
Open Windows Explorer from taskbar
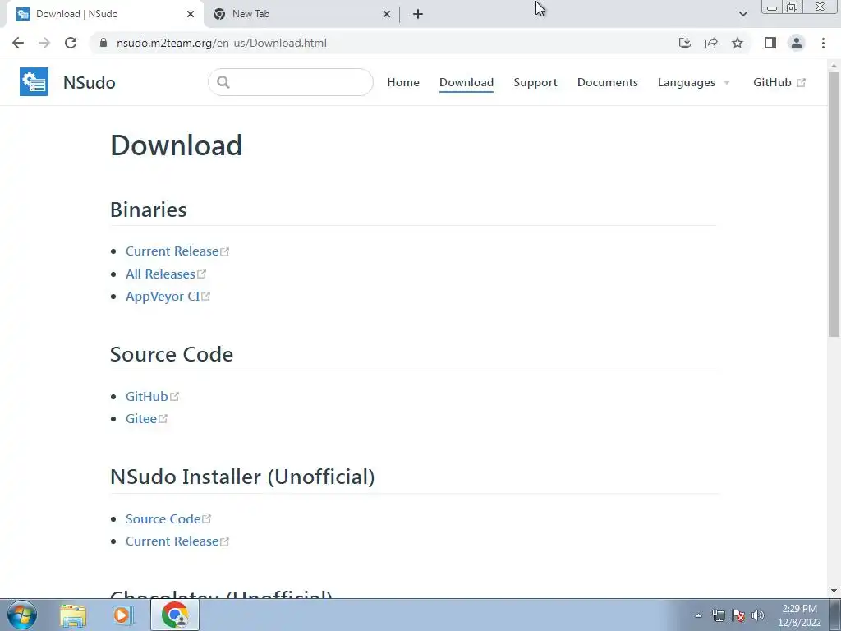click(73, 615)
